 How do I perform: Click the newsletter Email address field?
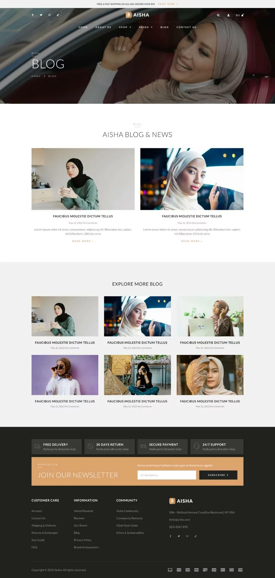point(167,475)
